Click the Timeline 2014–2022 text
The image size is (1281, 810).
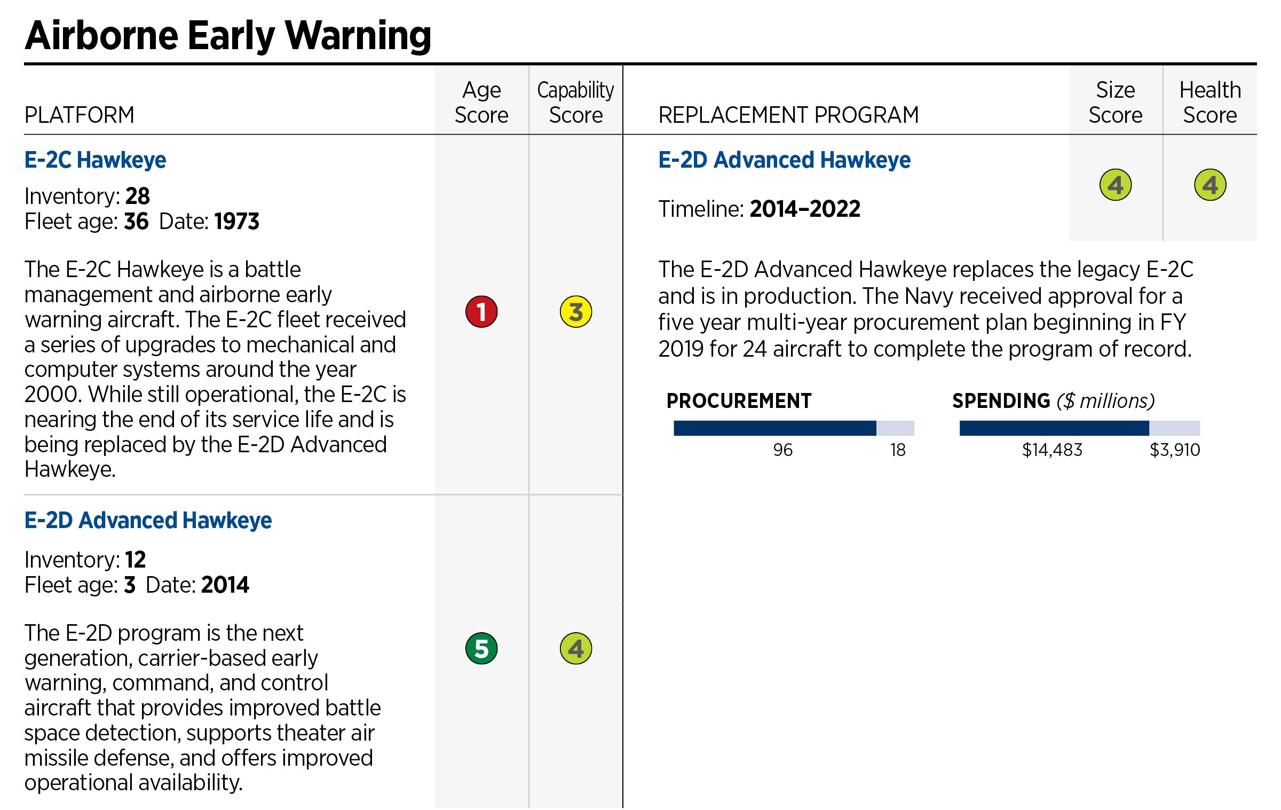pos(759,208)
